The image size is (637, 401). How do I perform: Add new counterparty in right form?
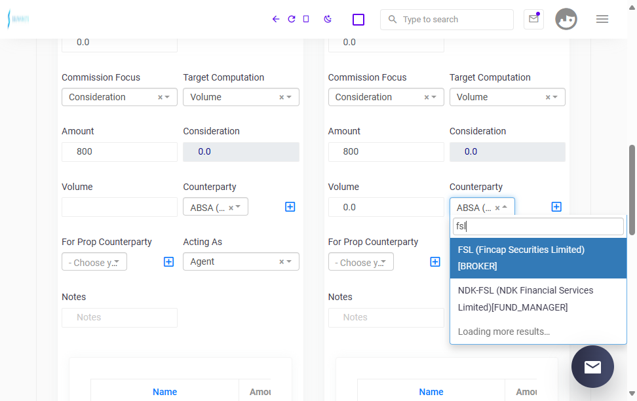pyautogui.click(x=556, y=207)
